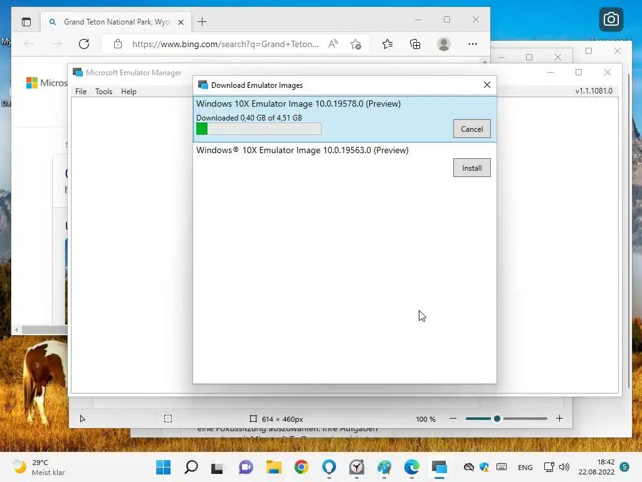Screen dimensions: 642x482
Task: Open the Paint app on taskbar
Action: tap(384, 467)
